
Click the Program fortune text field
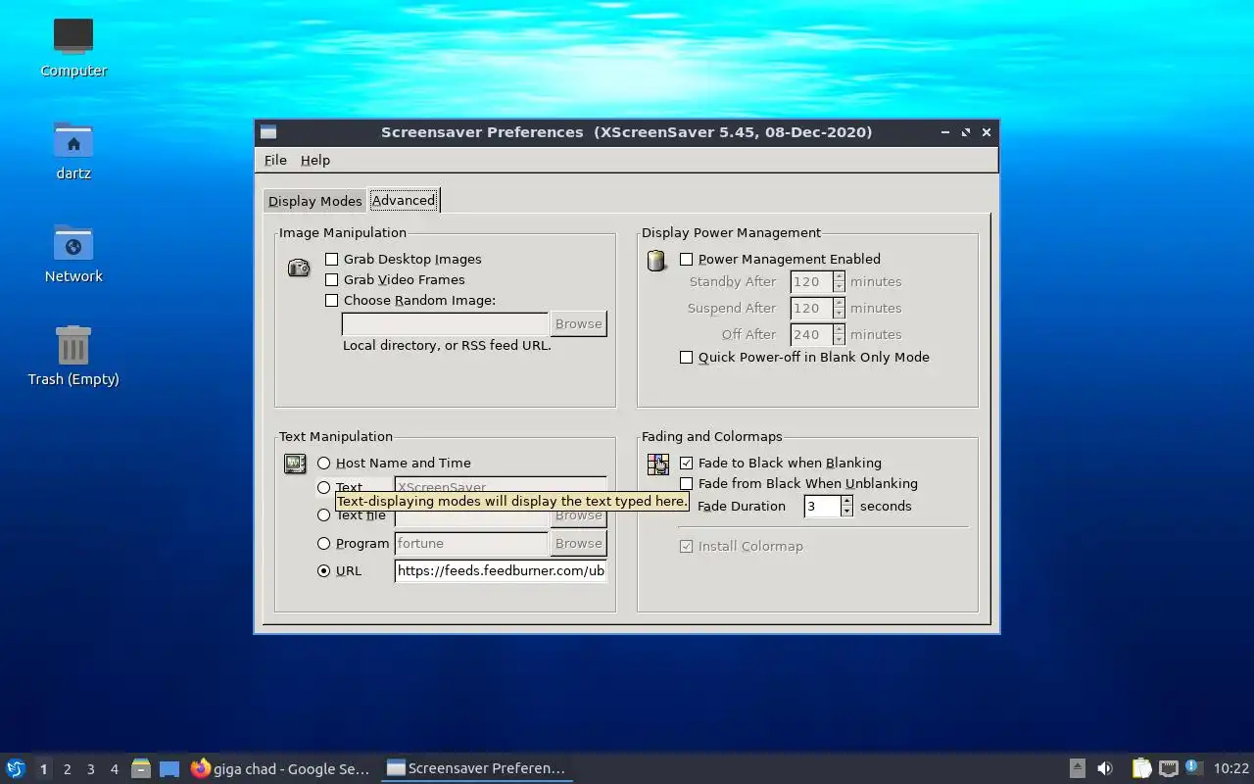point(471,544)
